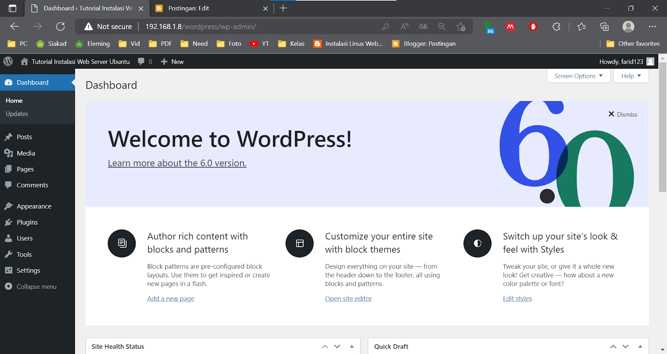Open the Pages menu in the sidebar

tap(38, 169)
